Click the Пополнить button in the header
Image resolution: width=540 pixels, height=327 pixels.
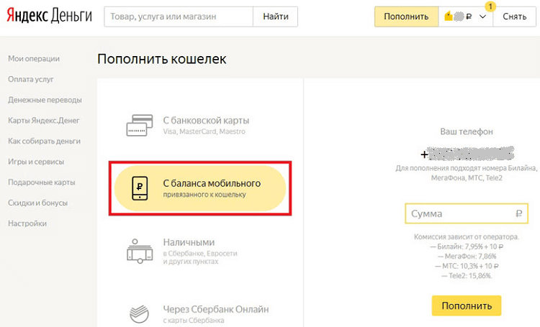tap(406, 17)
